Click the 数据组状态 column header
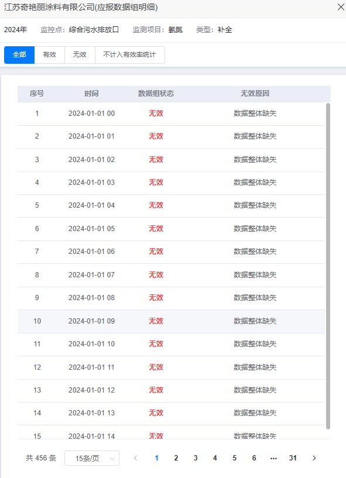 tap(156, 94)
